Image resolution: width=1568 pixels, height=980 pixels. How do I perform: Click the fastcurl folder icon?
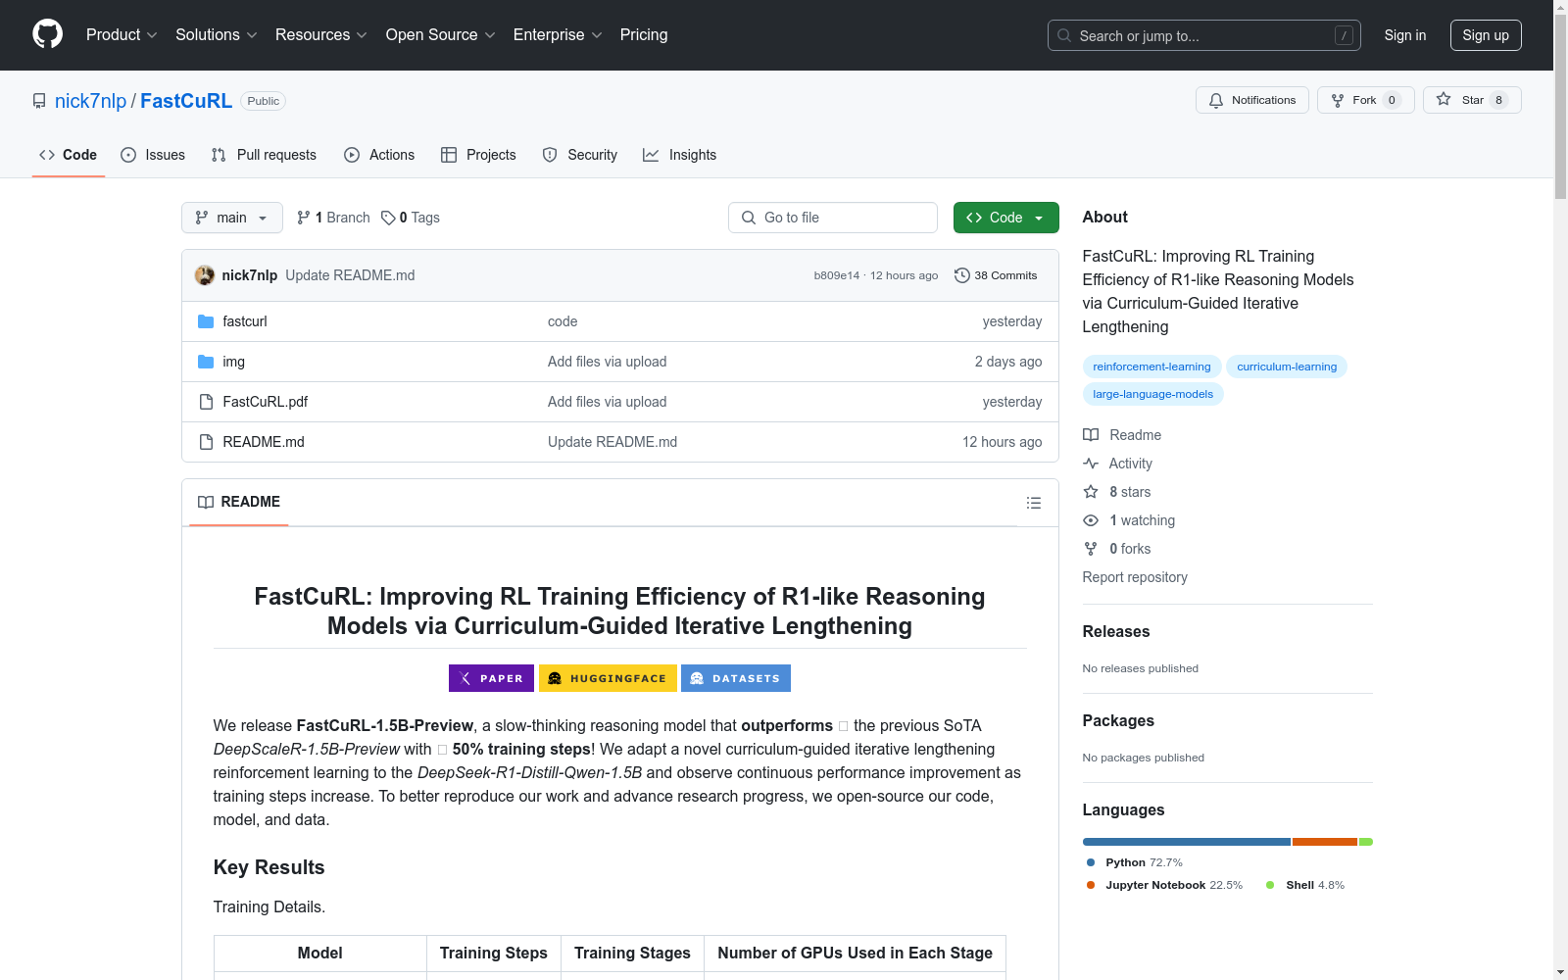point(206,321)
